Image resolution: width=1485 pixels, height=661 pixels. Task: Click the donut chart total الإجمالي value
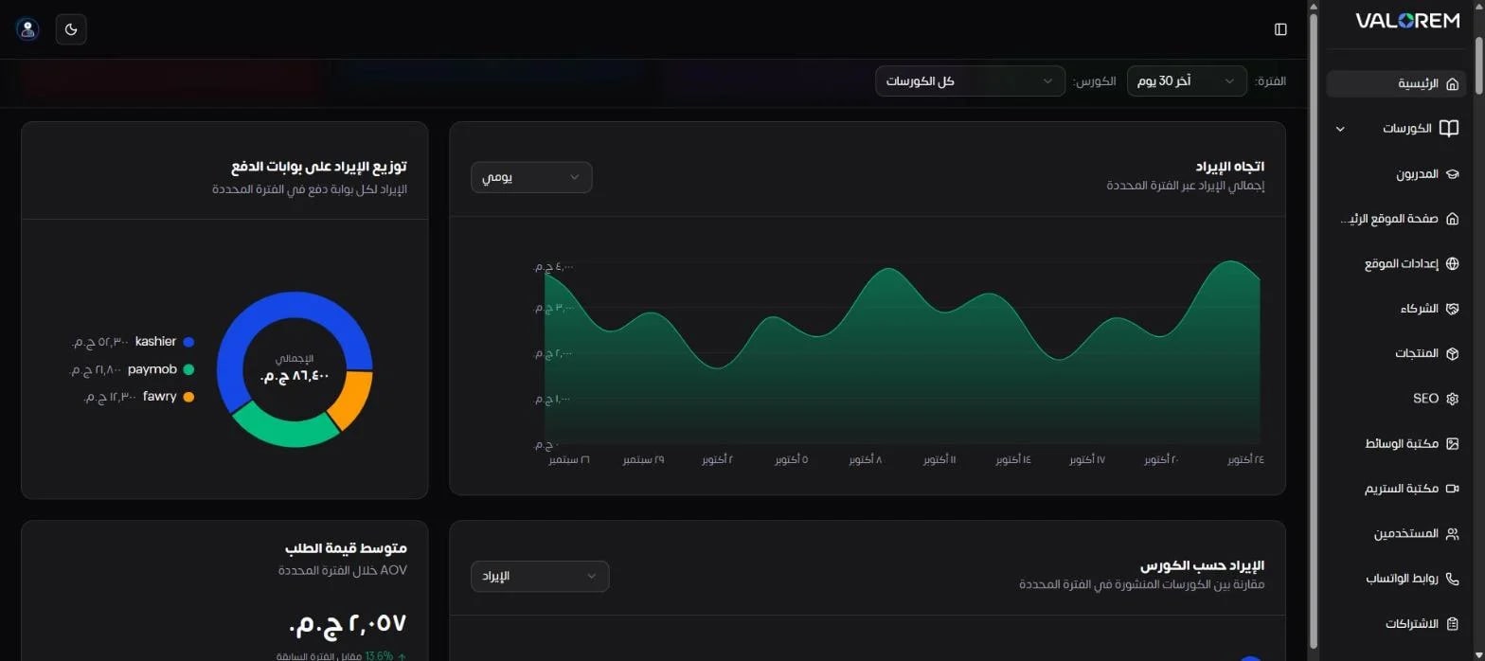[x=295, y=376]
